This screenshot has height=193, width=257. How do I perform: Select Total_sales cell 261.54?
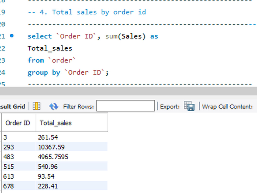click(72, 137)
